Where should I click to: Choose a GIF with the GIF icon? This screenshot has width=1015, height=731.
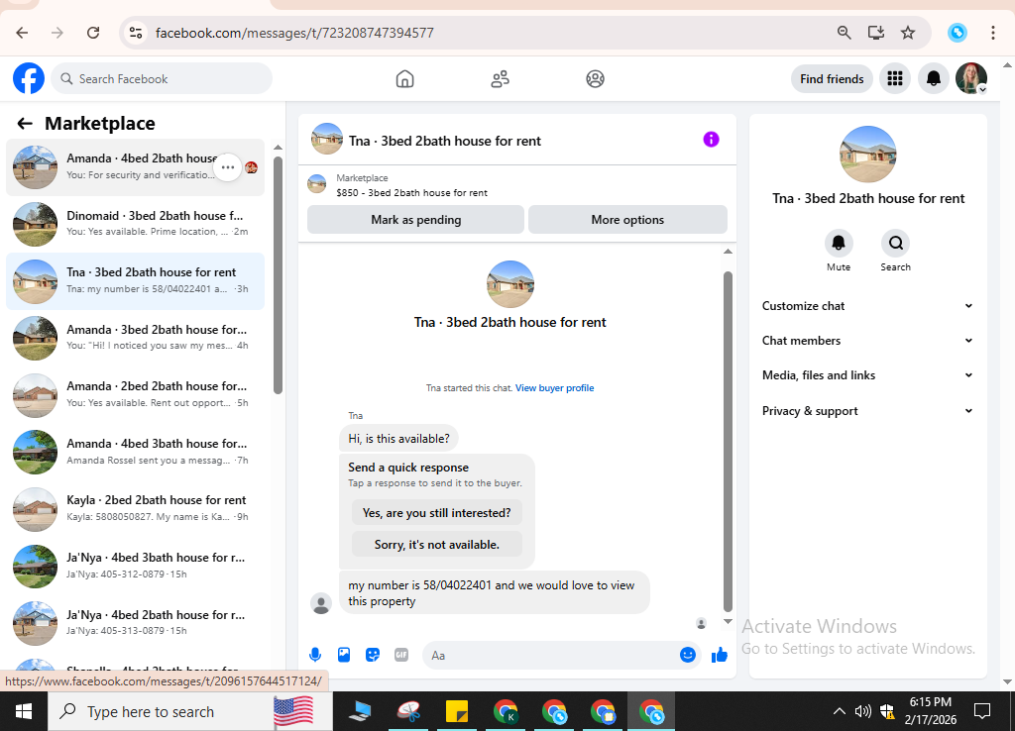click(401, 655)
